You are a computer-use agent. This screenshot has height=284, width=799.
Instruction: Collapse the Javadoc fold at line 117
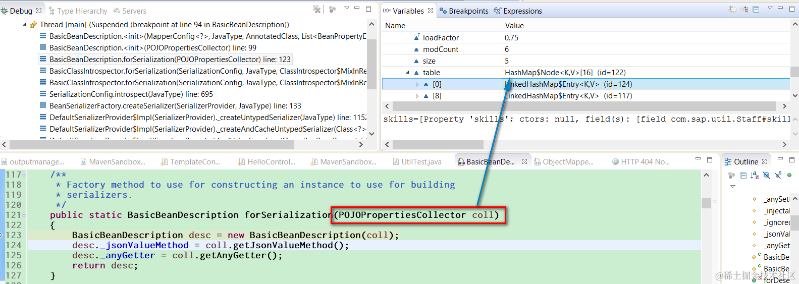pyautogui.click(x=24, y=175)
